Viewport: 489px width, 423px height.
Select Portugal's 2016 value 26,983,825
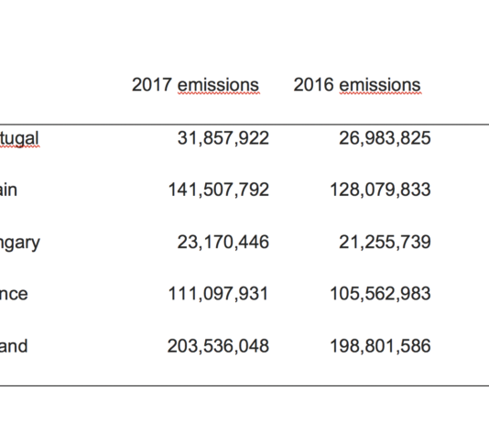pos(385,138)
